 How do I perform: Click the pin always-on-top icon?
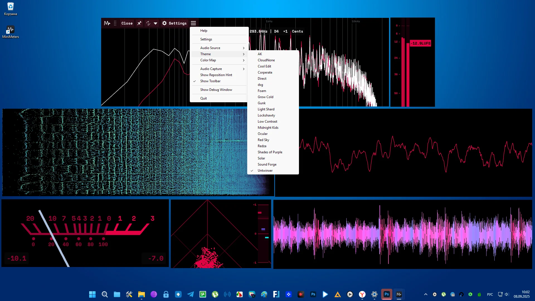point(139,23)
